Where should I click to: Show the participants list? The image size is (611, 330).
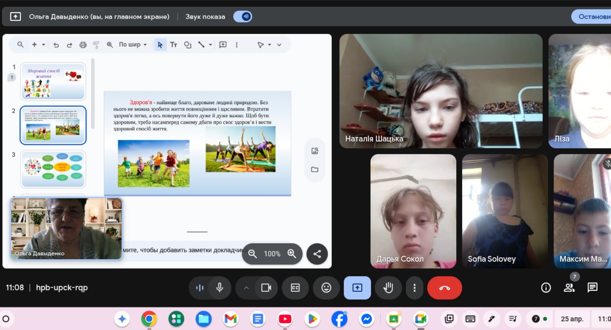569,288
